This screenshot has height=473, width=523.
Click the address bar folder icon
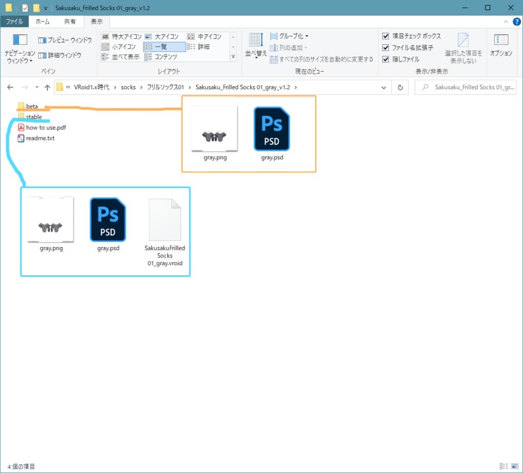click(x=60, y=87)
